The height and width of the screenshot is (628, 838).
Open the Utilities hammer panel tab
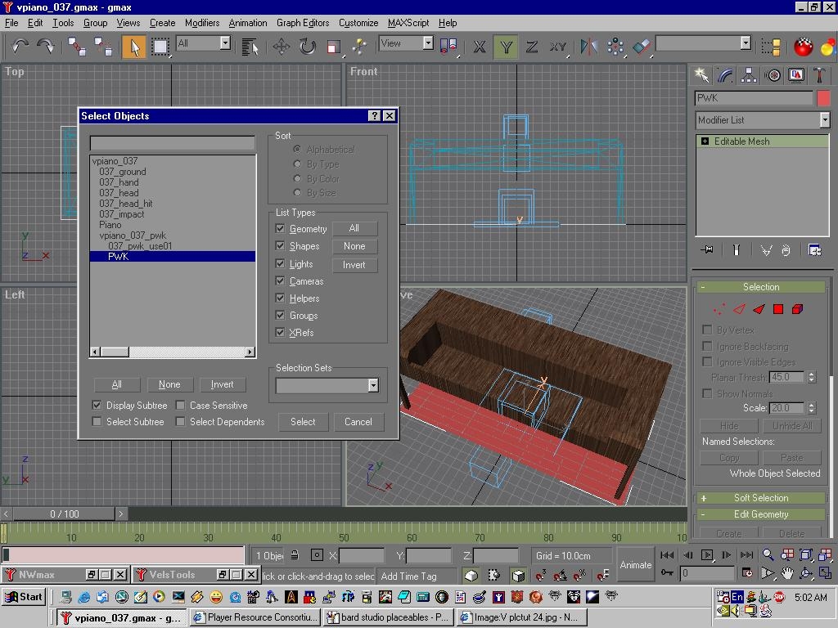(x=819, y=75)
